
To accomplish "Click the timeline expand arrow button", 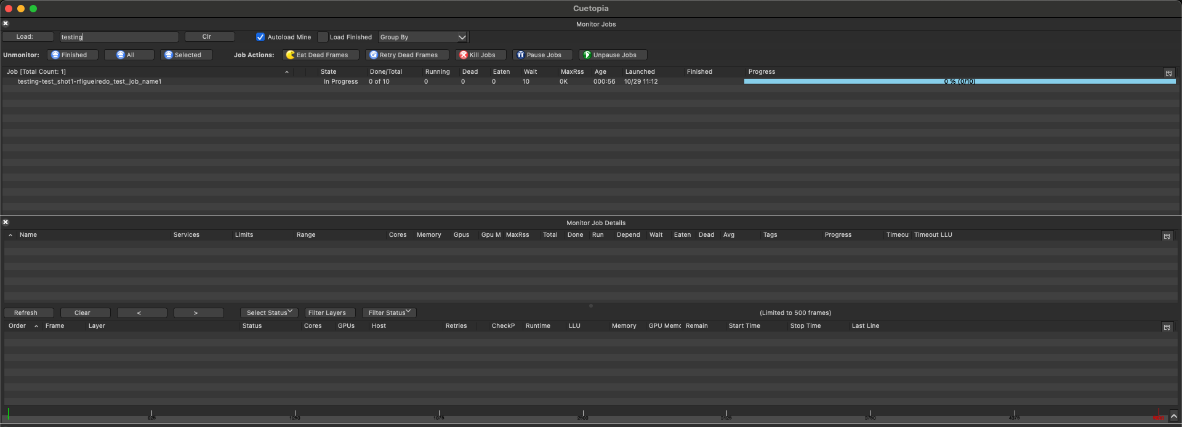I will pos(1173,416).
